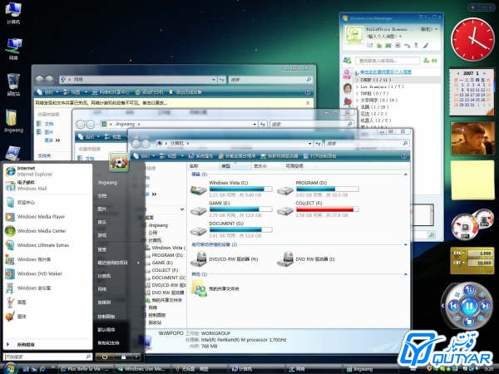Click the soccer ball user picture
This screenshot has width=499, height=374.
(x=119, y=163)
